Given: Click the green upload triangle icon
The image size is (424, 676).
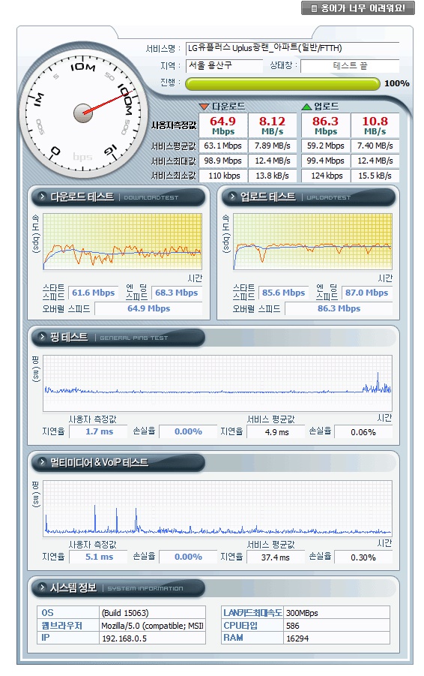Looking at the screenshot, I should click(306, 106).
